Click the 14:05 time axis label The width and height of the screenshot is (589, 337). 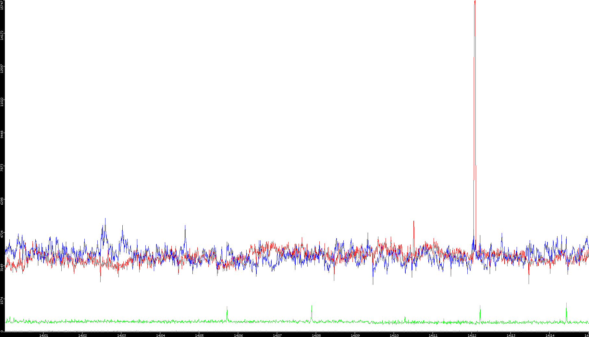(x=199, y=335)
